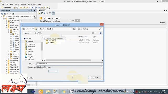168x94 pixels.
Task: Open the help icon in file dialog
Action: pyautogui.click(x=101, y=33)
